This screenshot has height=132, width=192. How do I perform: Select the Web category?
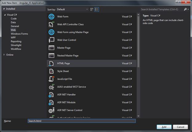13,30
